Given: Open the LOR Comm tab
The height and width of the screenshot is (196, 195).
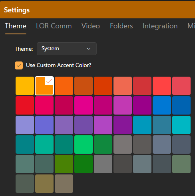Looking at the screenshot, I should click(54, 26).
